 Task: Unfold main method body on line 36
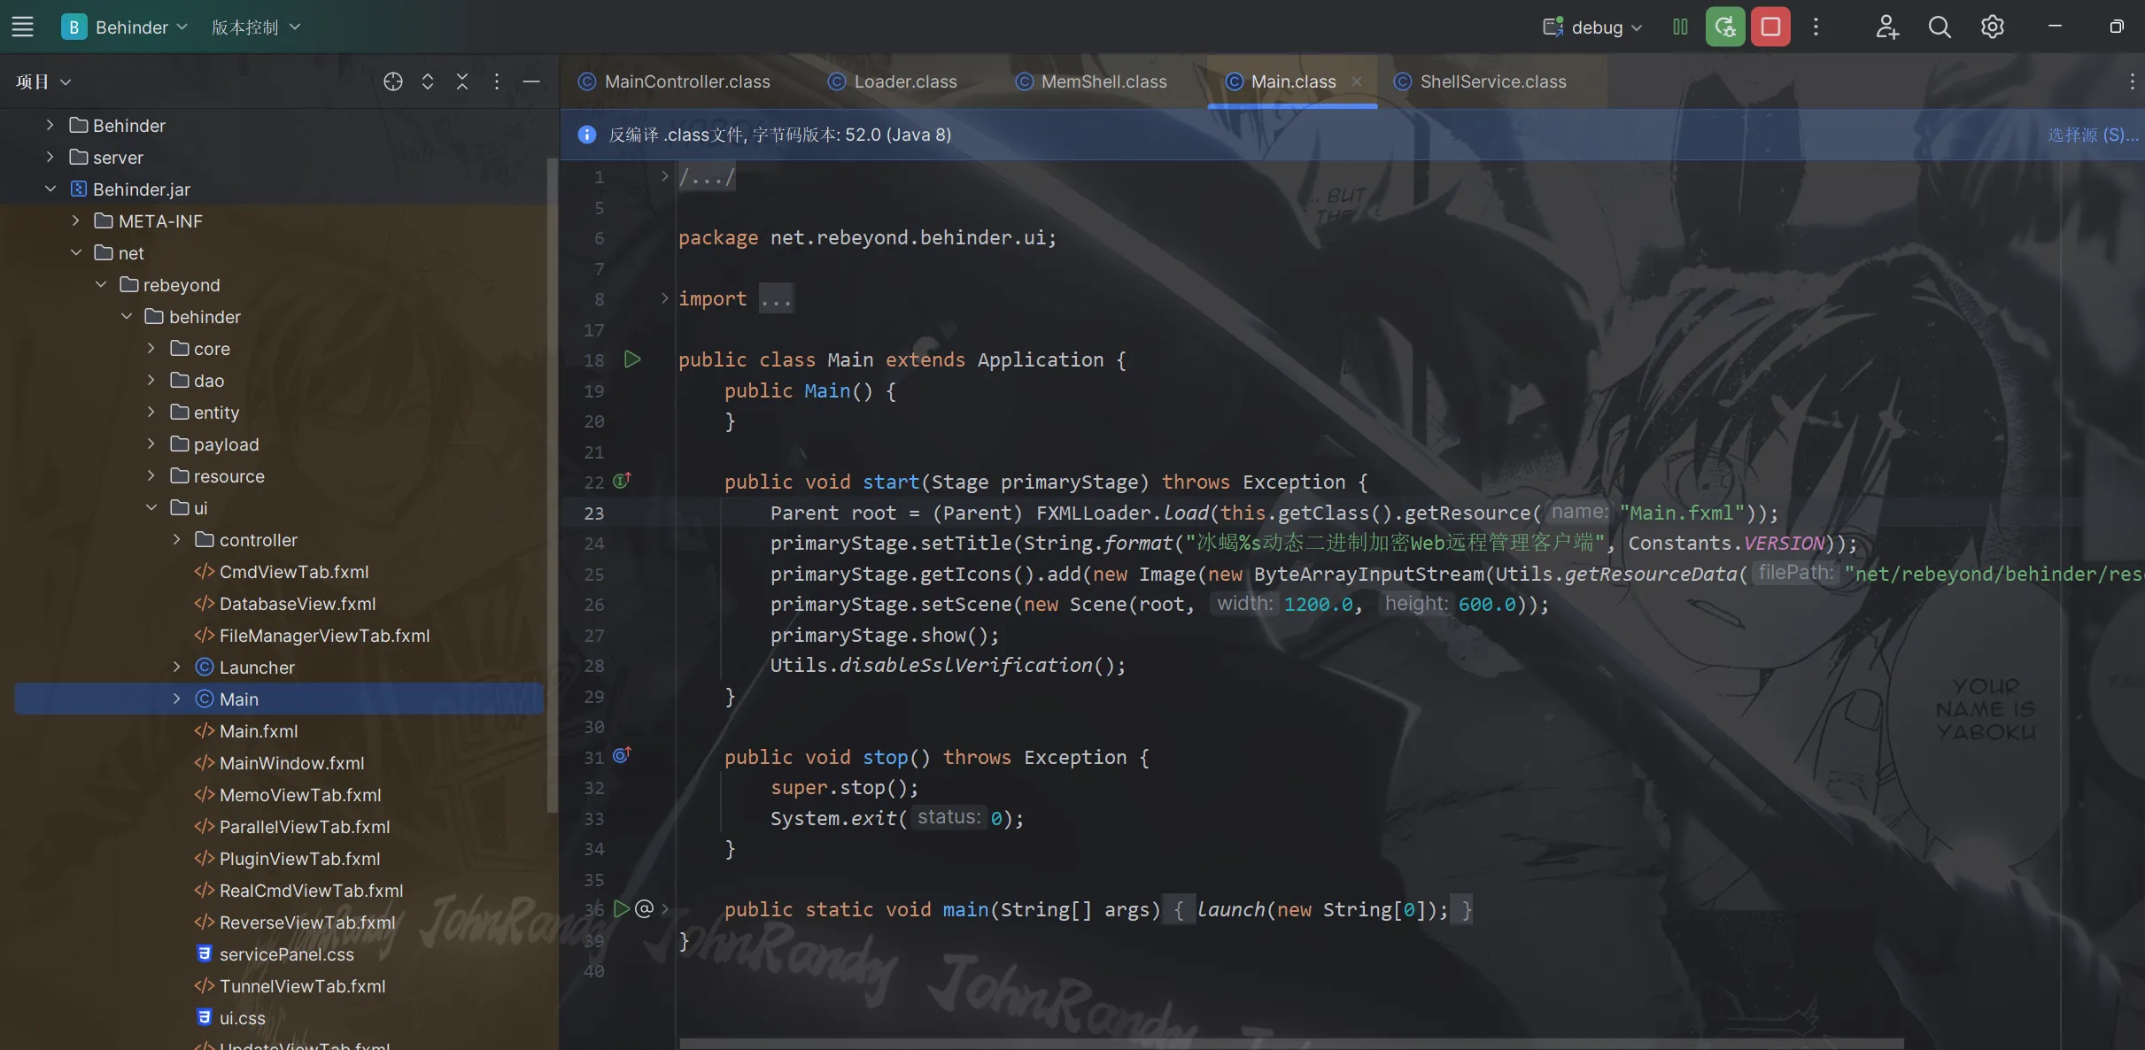665,909
